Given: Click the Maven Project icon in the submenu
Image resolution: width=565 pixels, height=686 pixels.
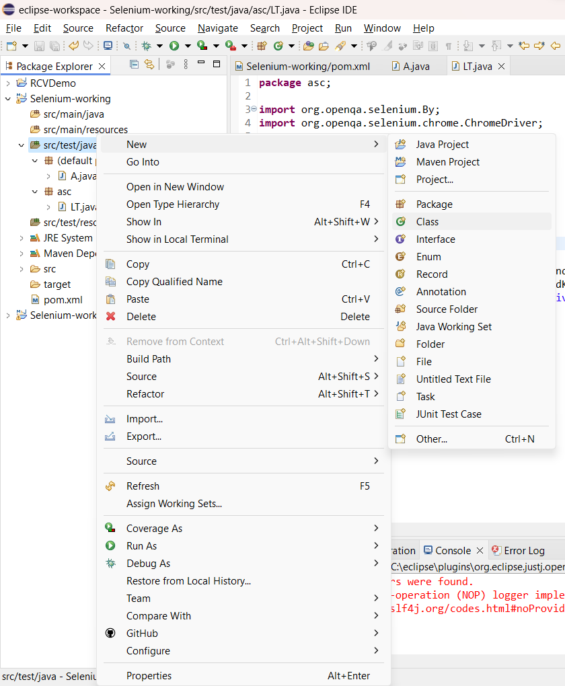Looking at the screenshot, I should point(401,162).
